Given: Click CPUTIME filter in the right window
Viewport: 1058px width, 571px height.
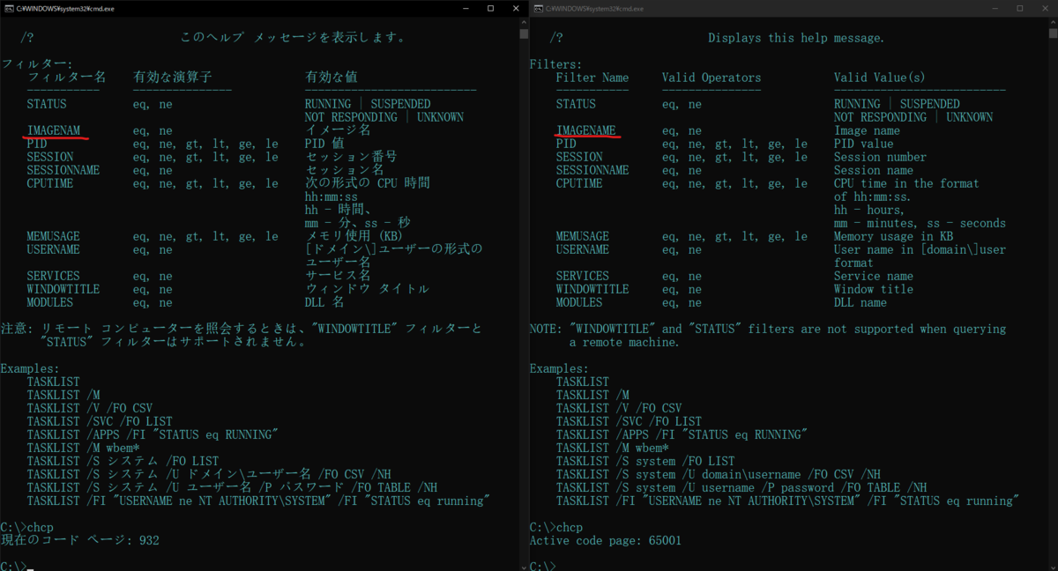Looking at the screenshot, I should pyautogui.click(x=579, y=183).
